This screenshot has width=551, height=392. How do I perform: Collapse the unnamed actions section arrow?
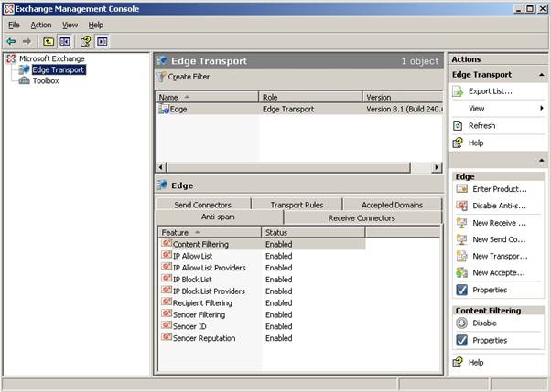(x=542, y=161)
